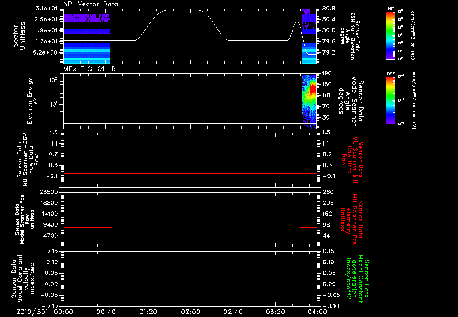Image resolution: width=458 pixels, height=317 pixels.
Task: Click the plateau of the white Sun elevation curve
Action: [182, 10]
